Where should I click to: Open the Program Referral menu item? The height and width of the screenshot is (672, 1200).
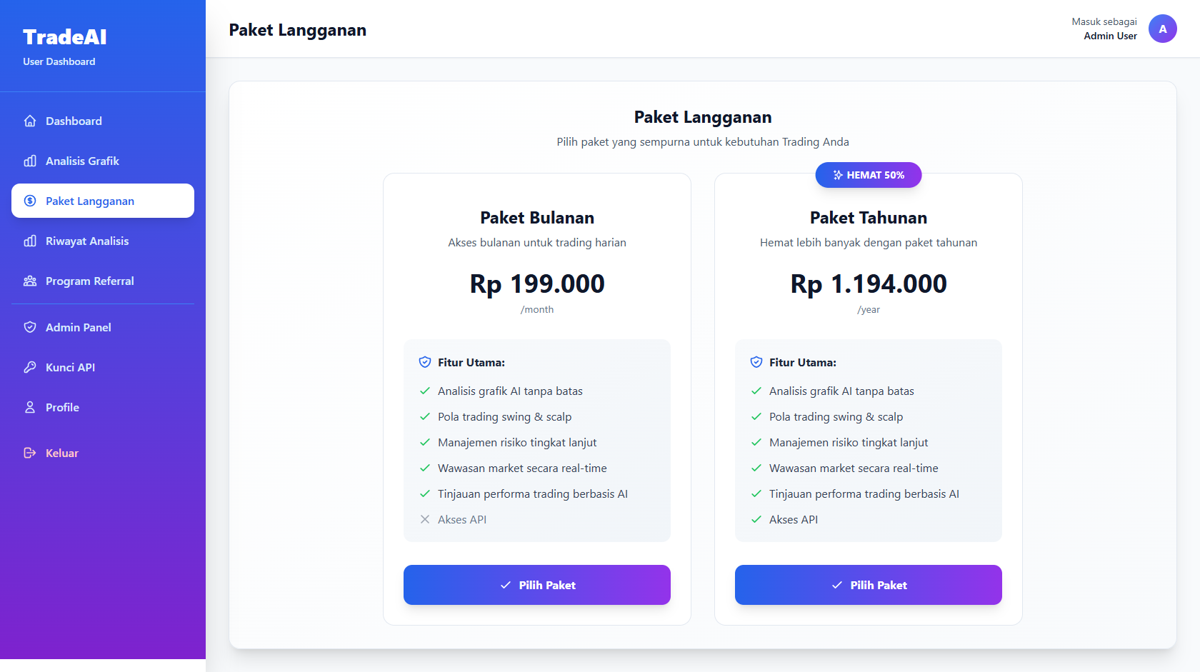coord(89,281)
